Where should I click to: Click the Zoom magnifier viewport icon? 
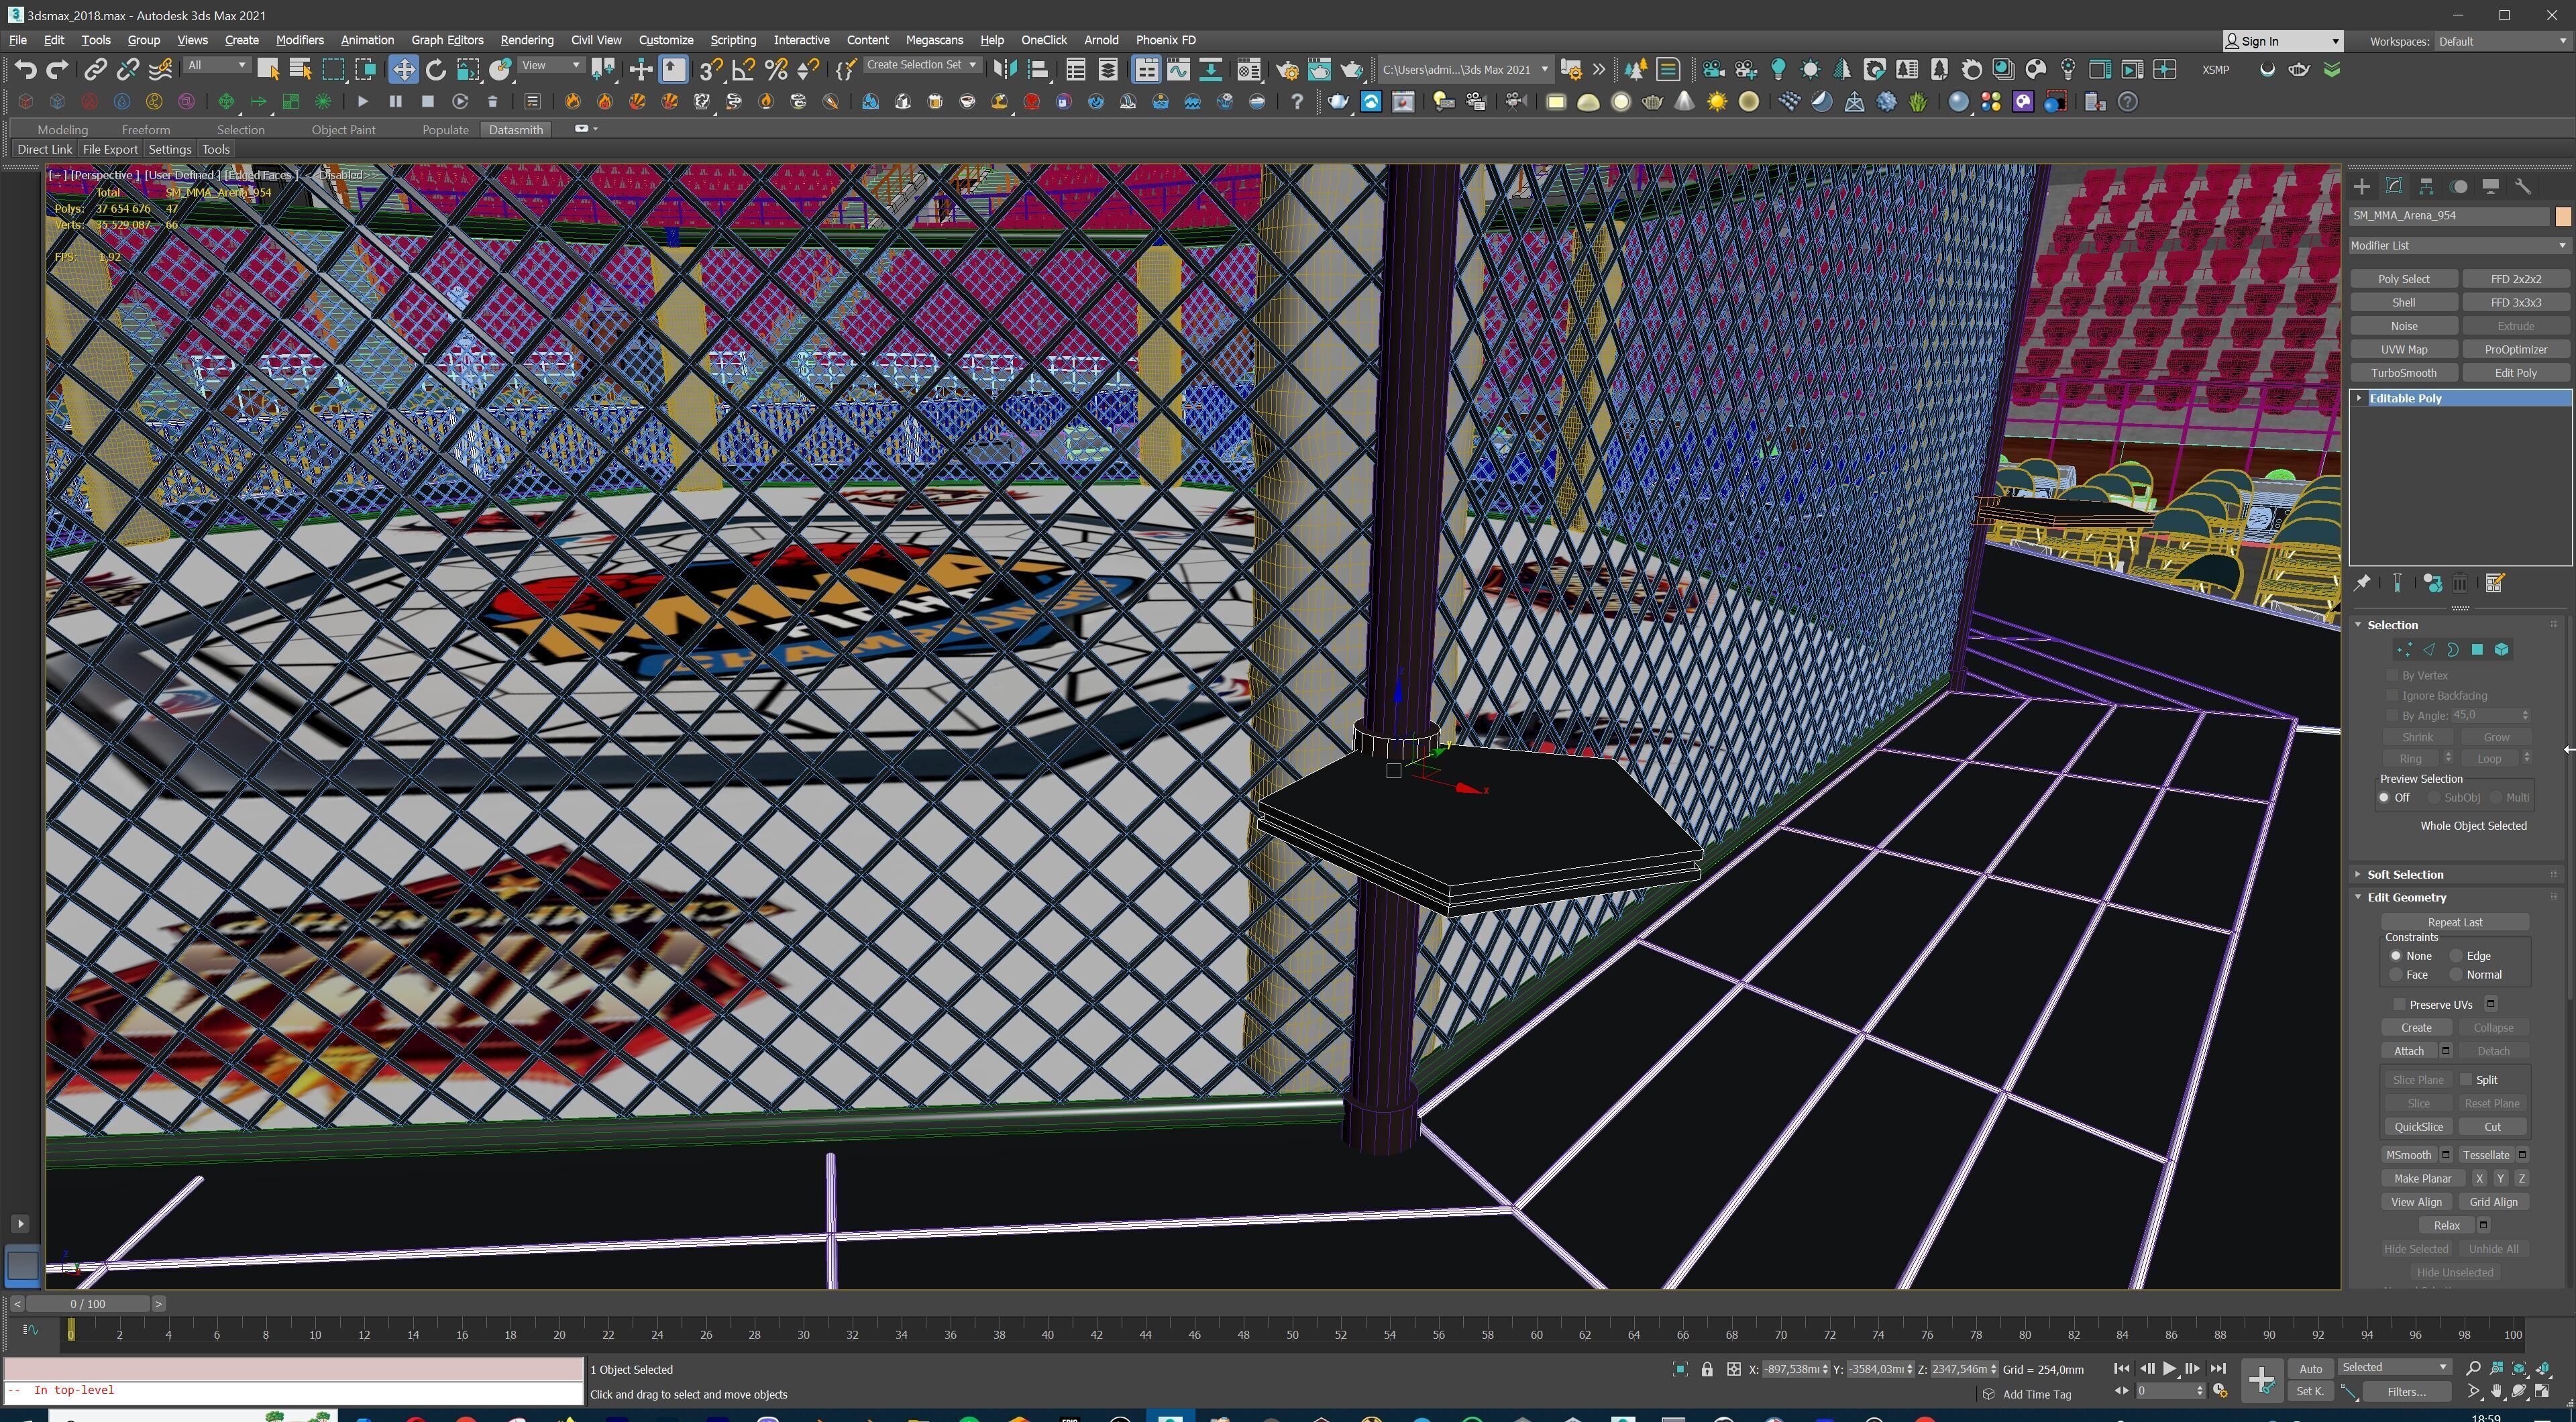coord(2473,1367)
